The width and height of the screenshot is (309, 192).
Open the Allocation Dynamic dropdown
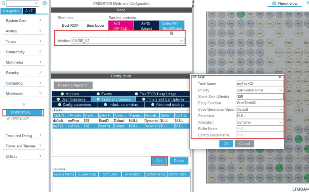281,122
